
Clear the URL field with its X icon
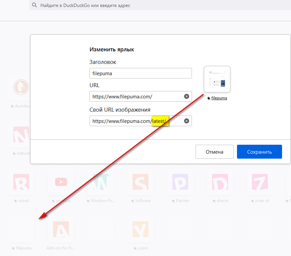pos(187,96)
